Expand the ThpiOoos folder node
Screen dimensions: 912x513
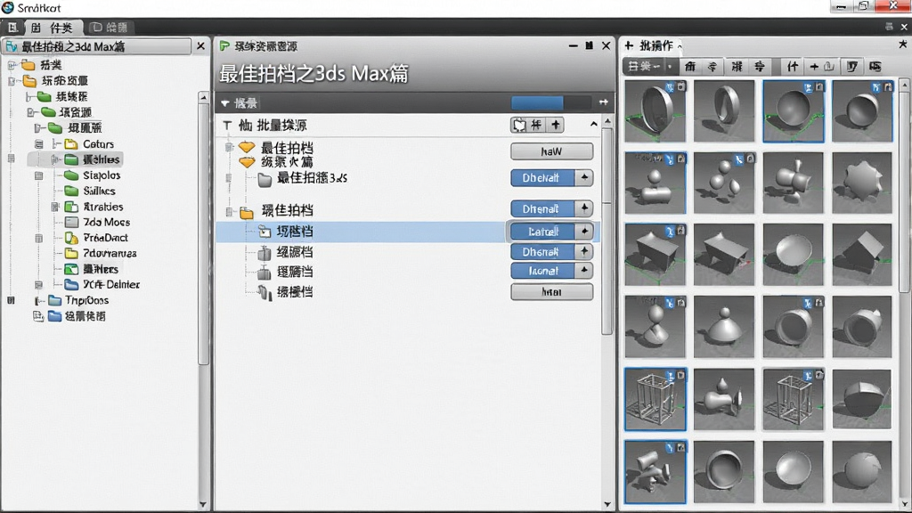click(37, 301)
